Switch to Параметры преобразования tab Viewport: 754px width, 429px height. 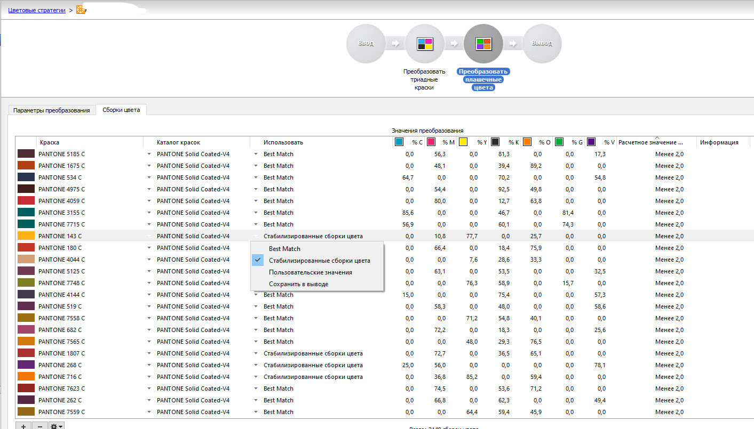[x=52, y=110]
